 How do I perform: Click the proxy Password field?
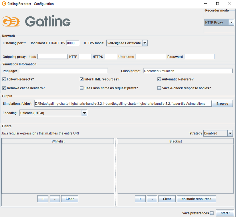(x=199, y=56)
